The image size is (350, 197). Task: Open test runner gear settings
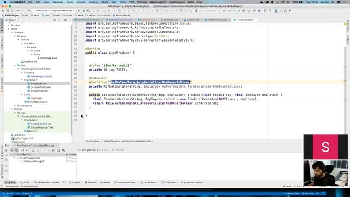point(63,150)
